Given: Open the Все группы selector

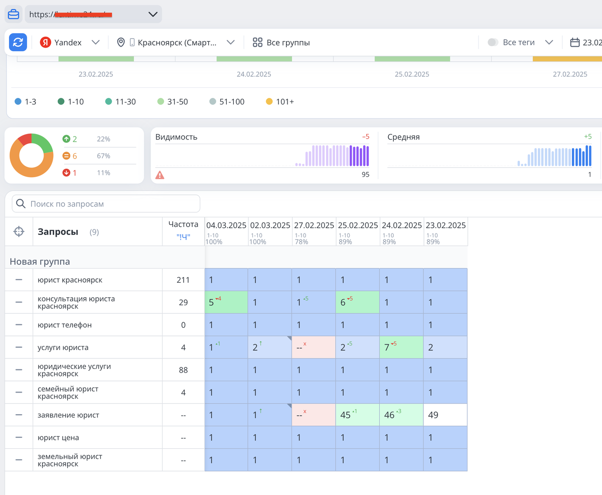Looking at the screenshot, I should pyautogui.click(x=281, y=43).
